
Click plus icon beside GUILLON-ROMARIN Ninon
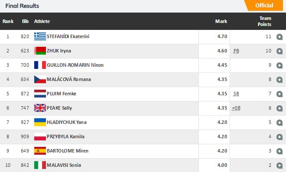[x=279, y=65]
